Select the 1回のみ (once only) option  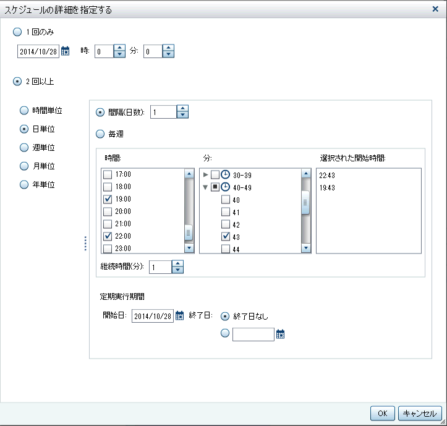[x=16, y=31]
